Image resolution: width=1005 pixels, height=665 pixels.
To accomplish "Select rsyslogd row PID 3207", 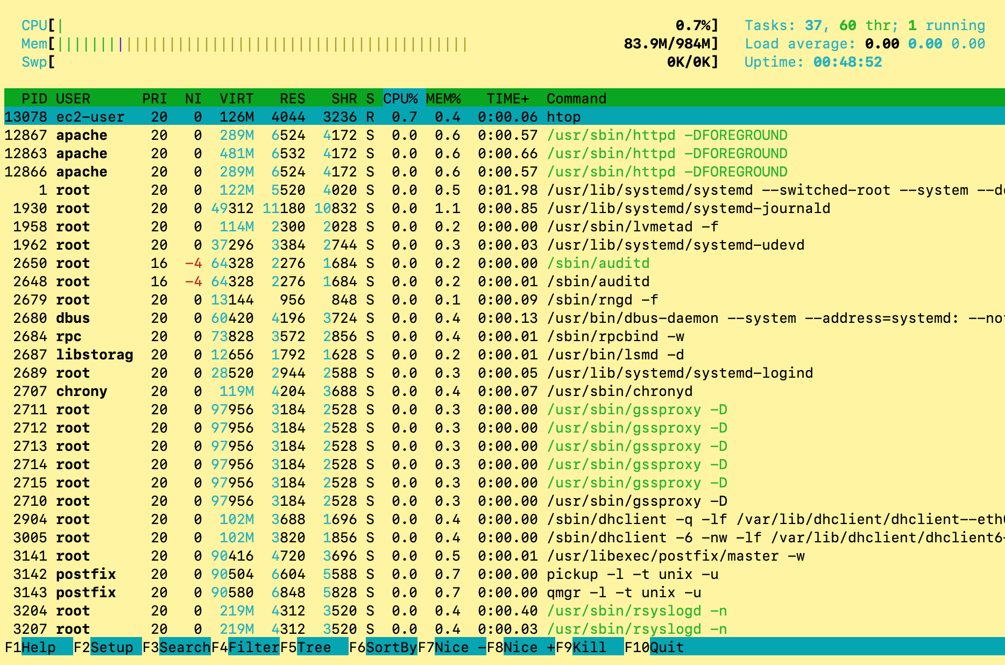I will (505, 629).
